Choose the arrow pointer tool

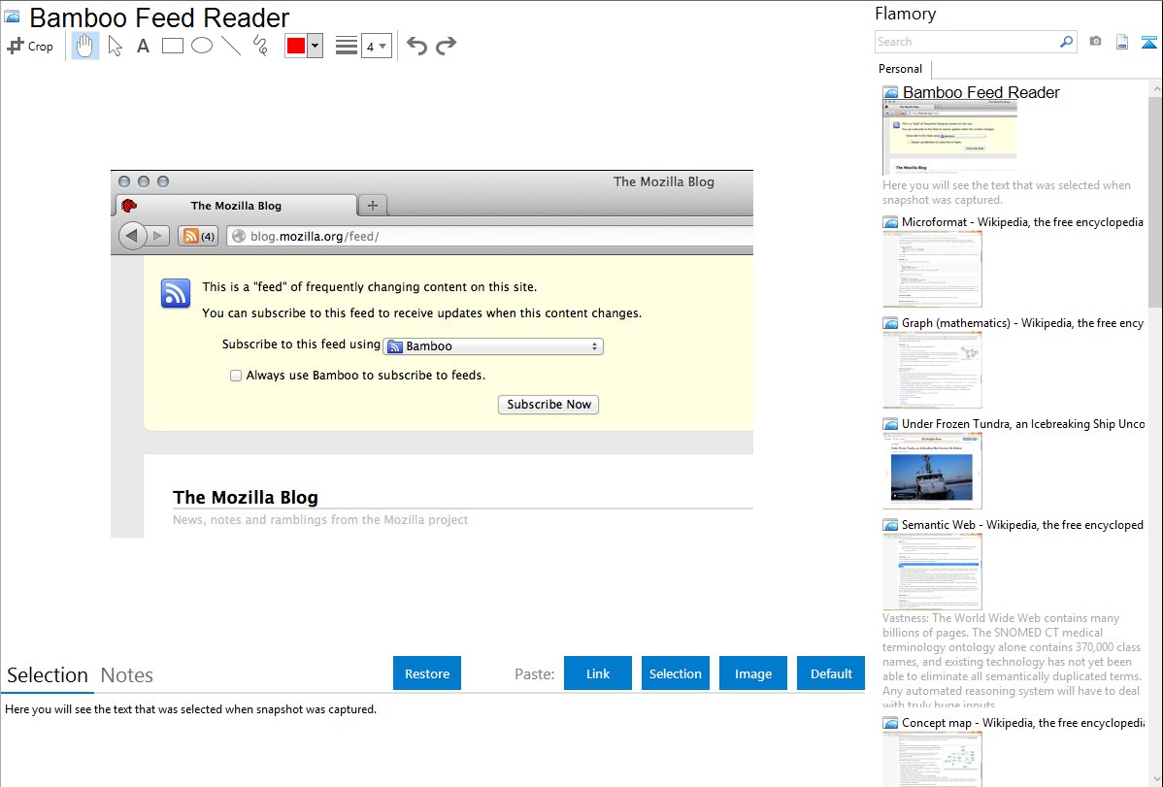[x=115, y=46]
